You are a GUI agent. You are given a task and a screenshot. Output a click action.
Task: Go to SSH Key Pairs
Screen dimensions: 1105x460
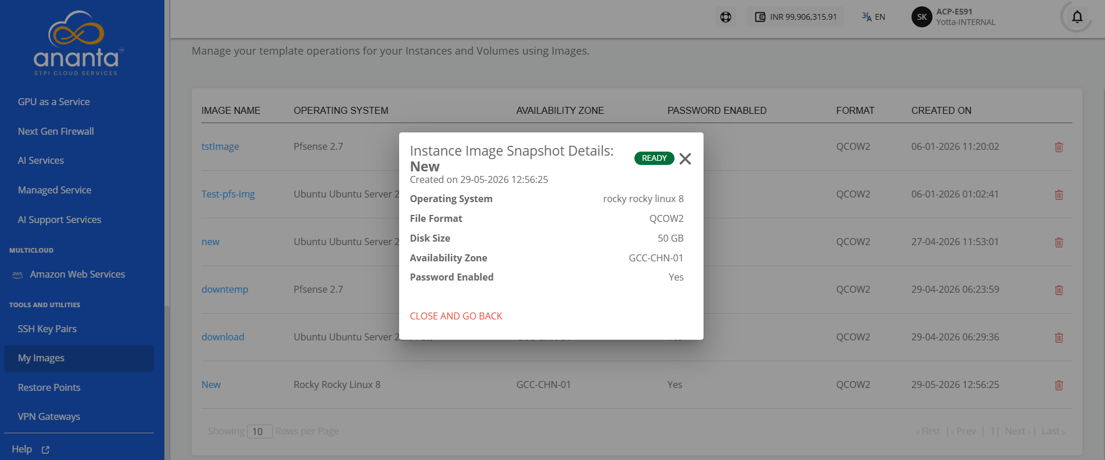[x=47, y=329]
